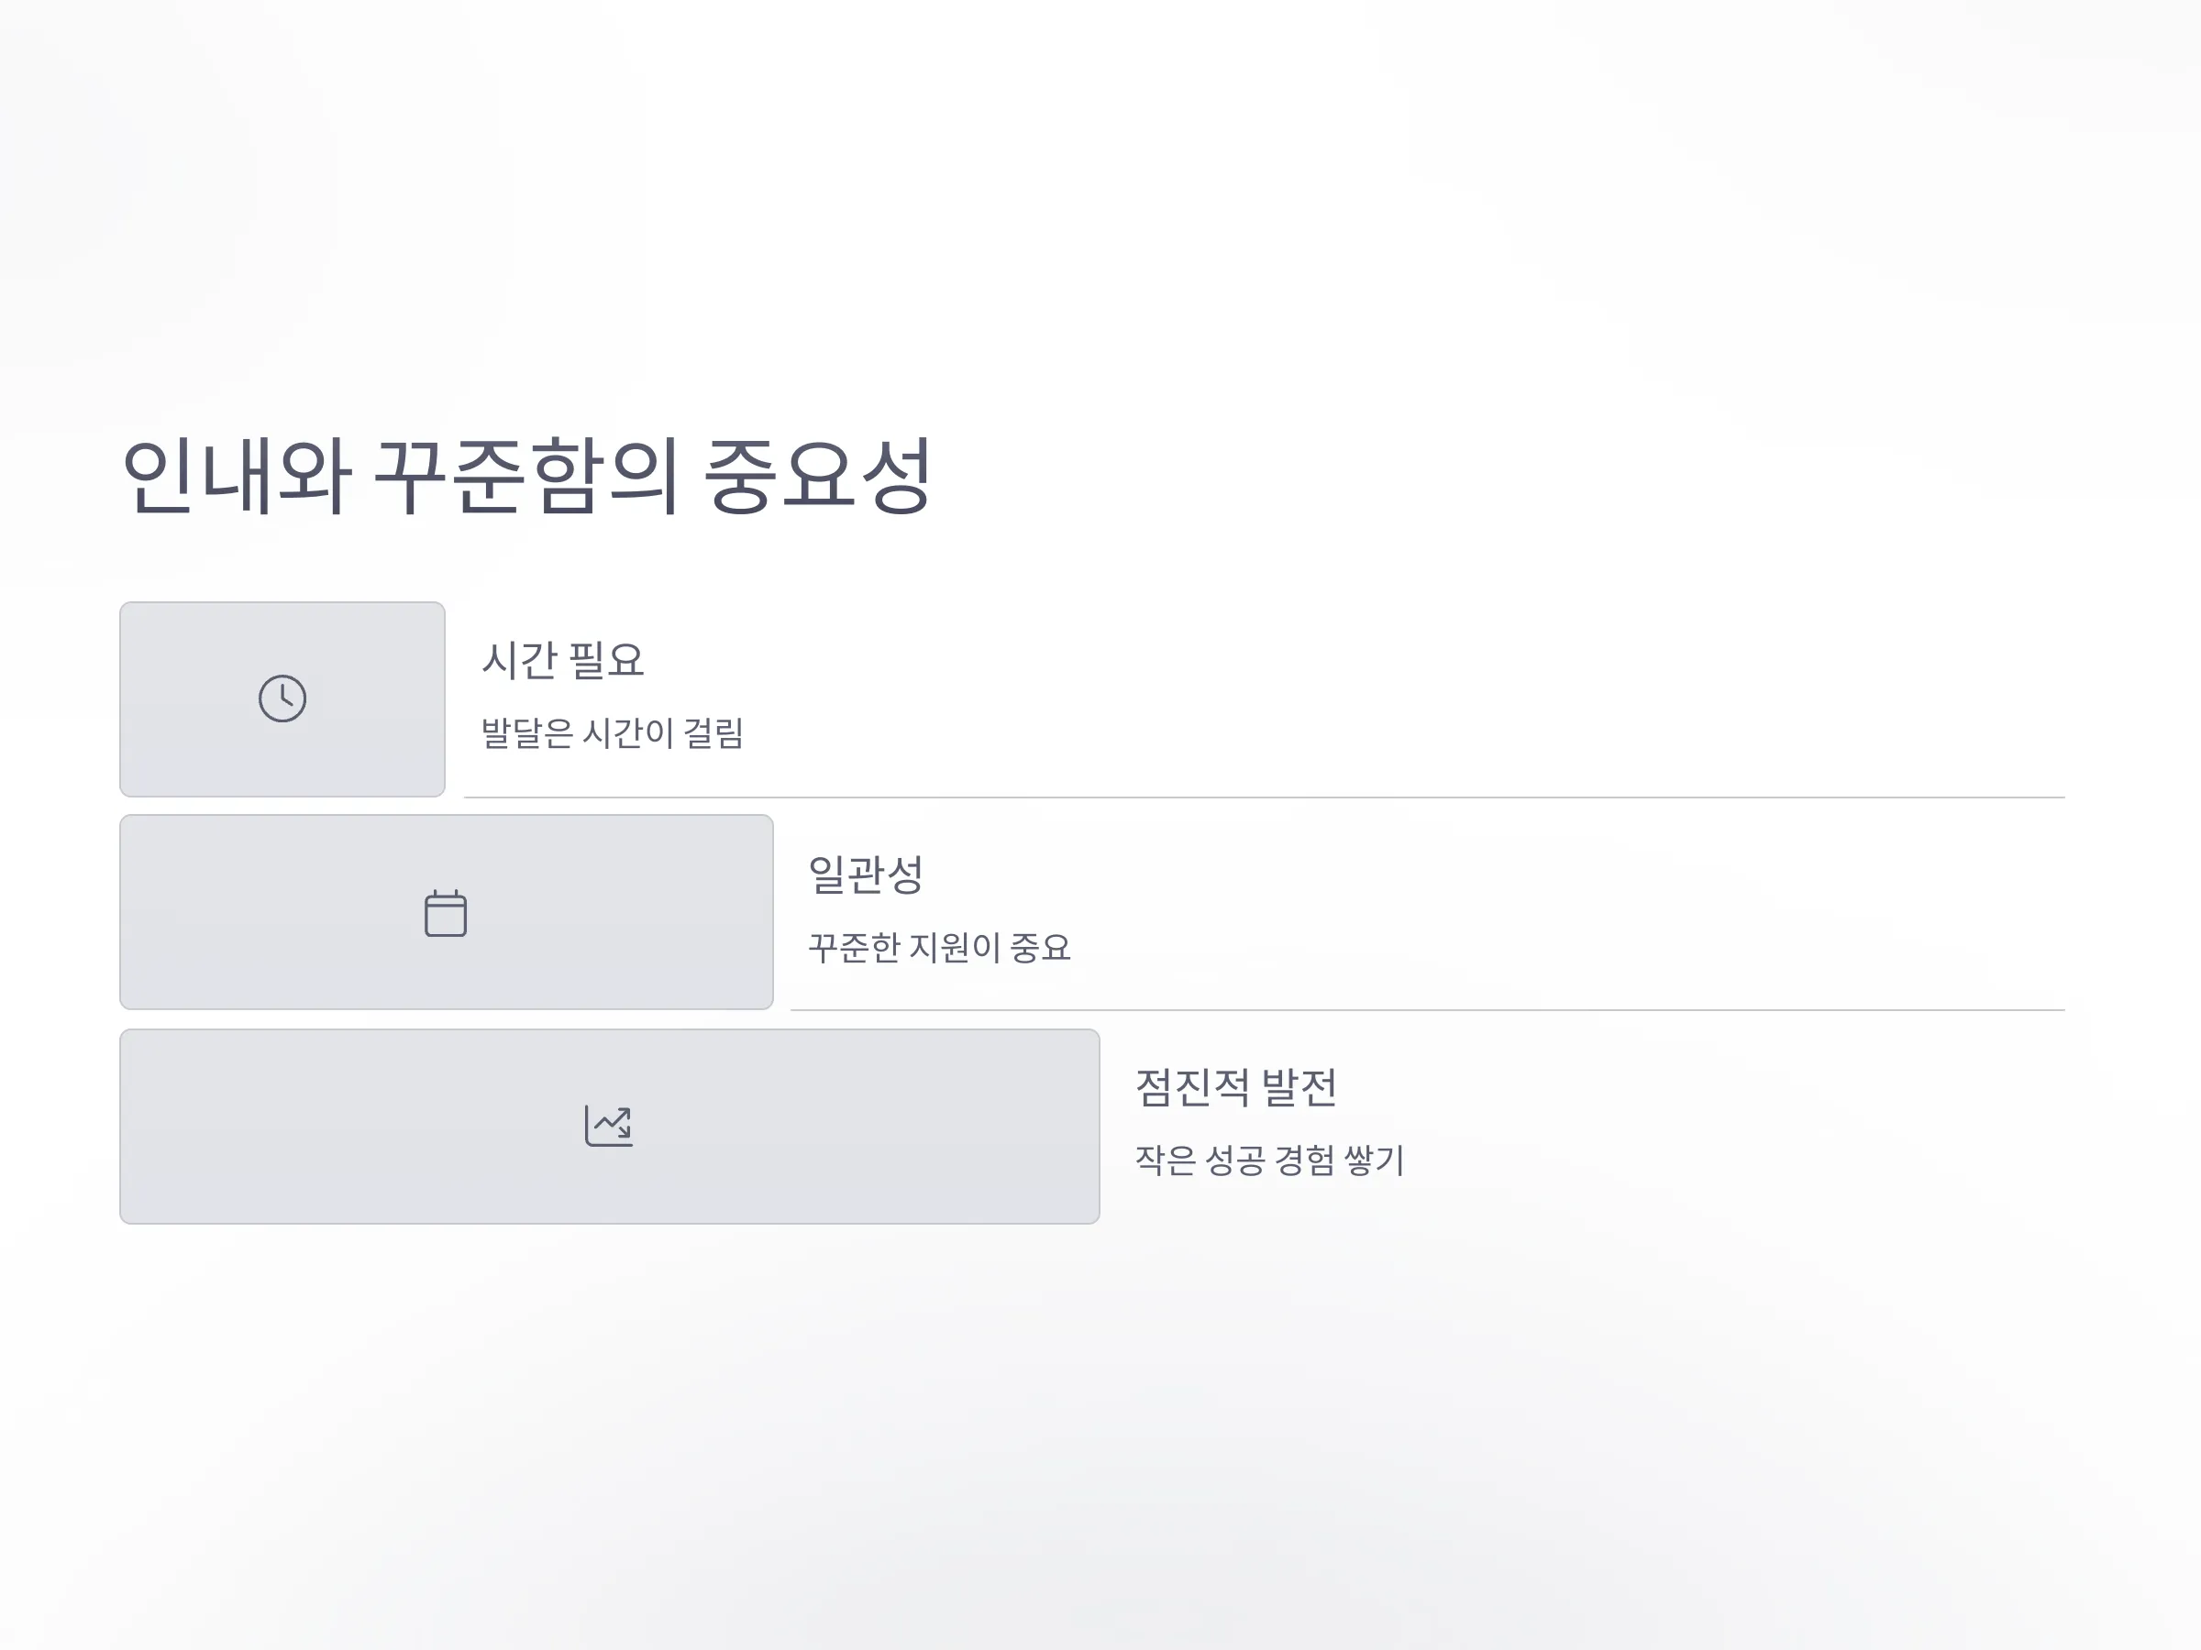The width and height of the screenshot is (2201, 1650).
Task: Select the "작은 성공 경험 쌓기" description text
Action: [1269, 1160]
